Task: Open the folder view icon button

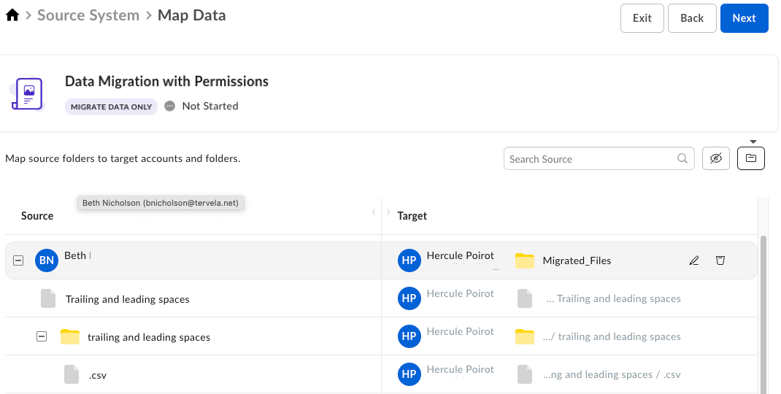Action: pos(750,158)
